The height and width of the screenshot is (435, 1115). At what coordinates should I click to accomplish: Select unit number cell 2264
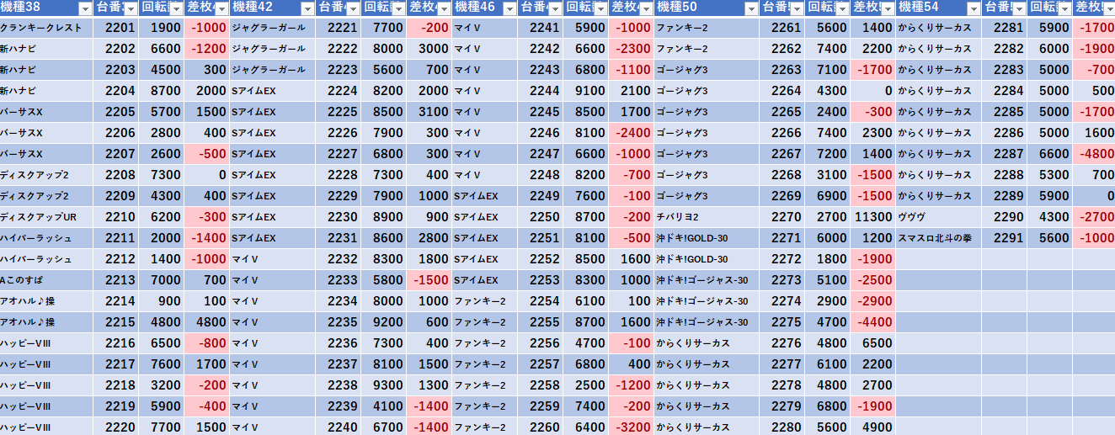pos(781,91)
